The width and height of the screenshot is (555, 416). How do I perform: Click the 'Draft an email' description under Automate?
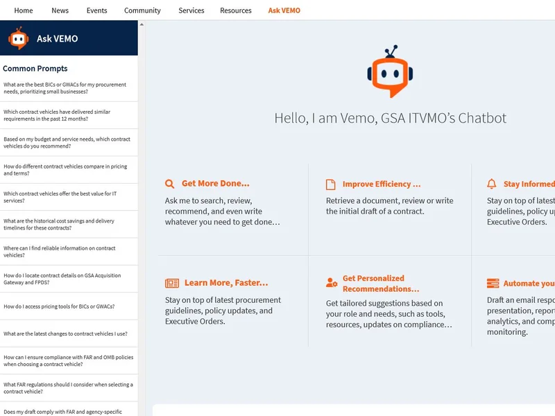pyautogui.click(x=521, y=316)
